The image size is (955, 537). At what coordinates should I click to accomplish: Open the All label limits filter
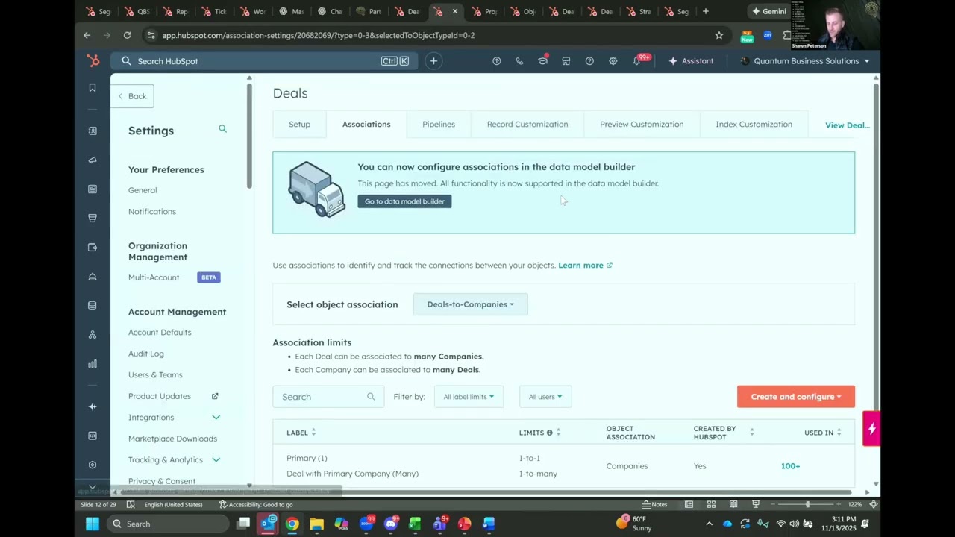(469, 397)
